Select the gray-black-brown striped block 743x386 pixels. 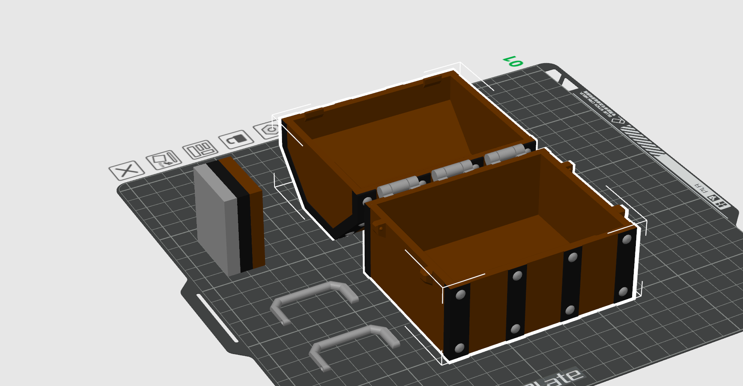229,216
